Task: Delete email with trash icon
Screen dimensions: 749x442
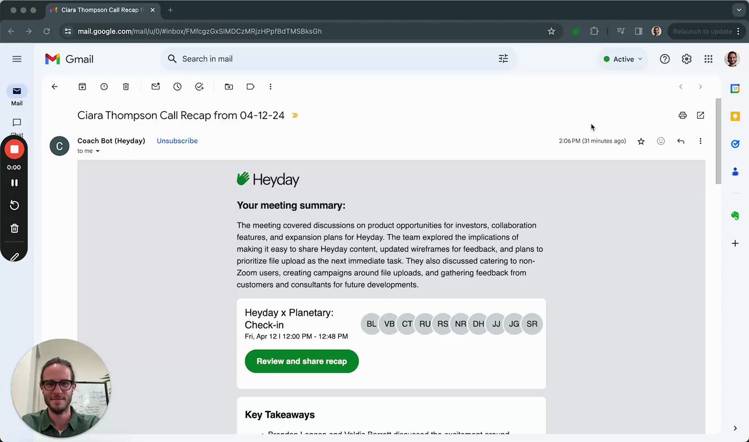Action: point(126,87)
